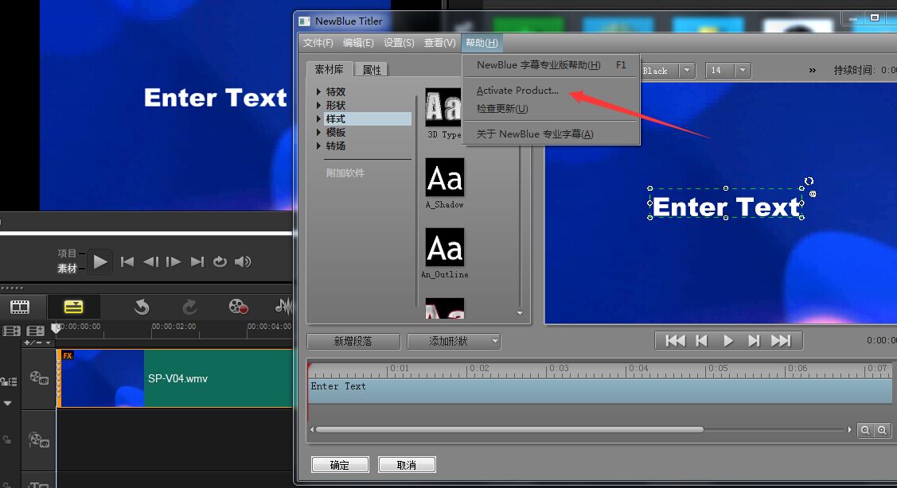Screen dimensions: 897x488
Task: Open NewBlue 字幕专业版帮助(H) entry
Action: tap(538, 65)
